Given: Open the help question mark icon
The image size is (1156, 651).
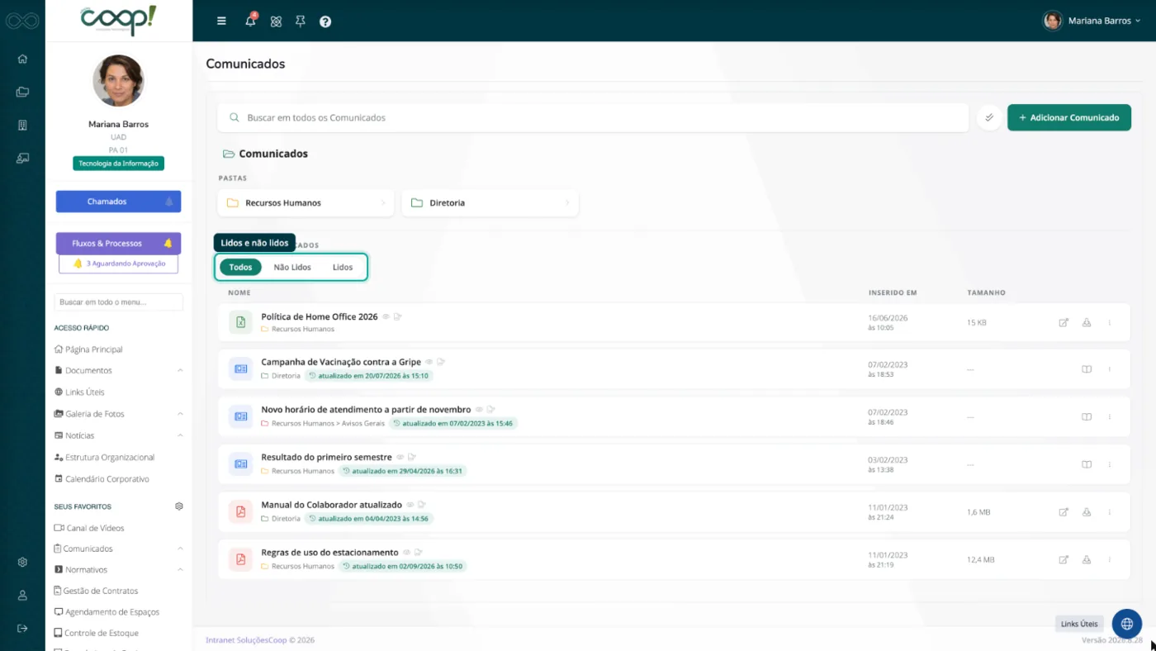Looking at the screenshot, I should click(325, 21).
